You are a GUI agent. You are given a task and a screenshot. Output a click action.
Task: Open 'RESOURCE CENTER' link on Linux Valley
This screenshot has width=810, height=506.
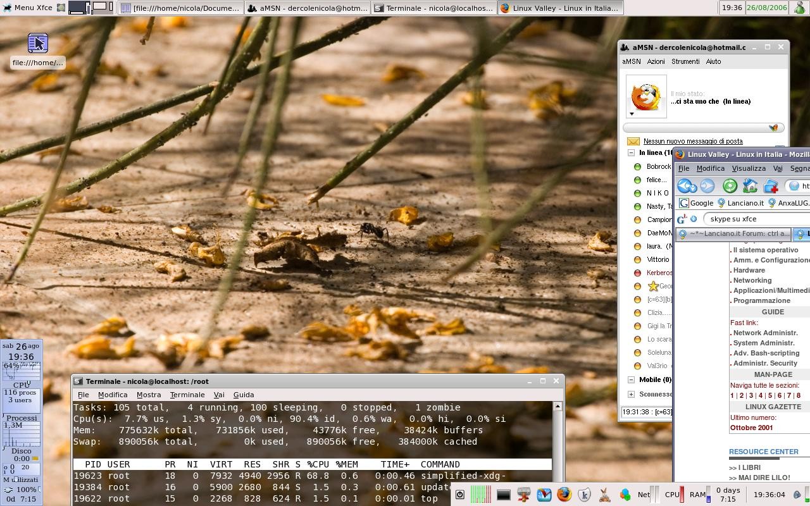[x=763, y=452]
